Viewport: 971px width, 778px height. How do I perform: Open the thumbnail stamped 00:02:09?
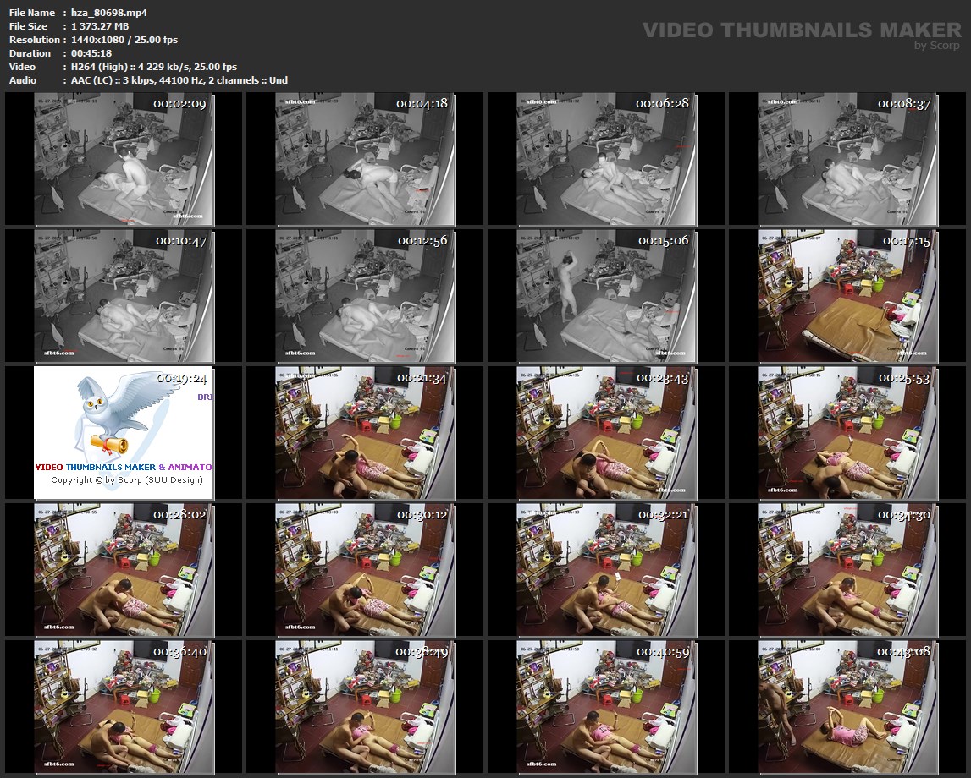pyautogui.click(x=124, y=159)
